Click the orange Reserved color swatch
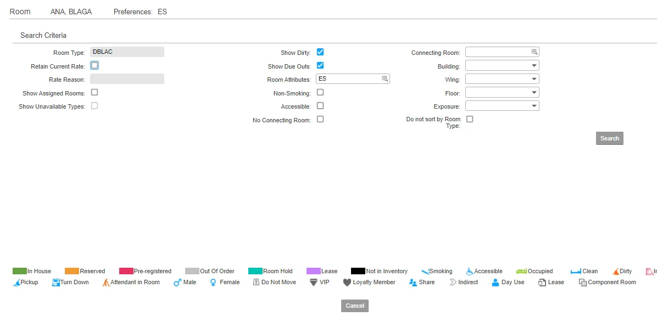The image size is (657, 316). pos(71,271)
